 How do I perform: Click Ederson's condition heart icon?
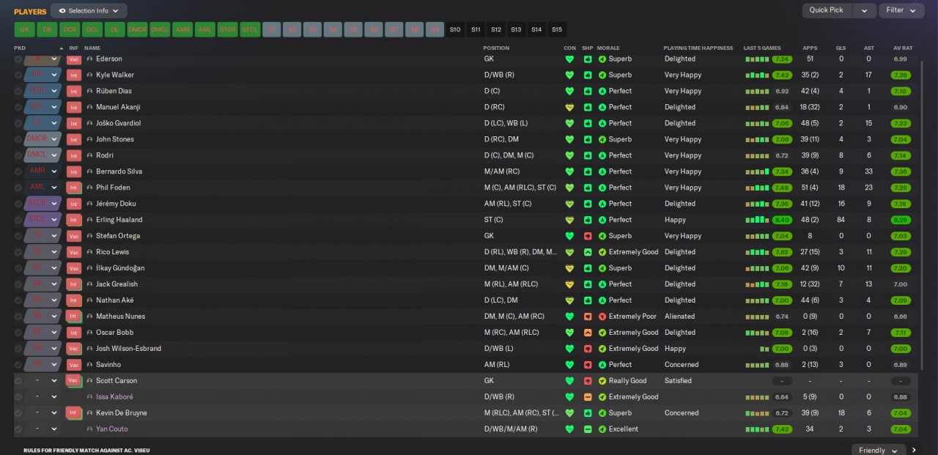(569, 59)
